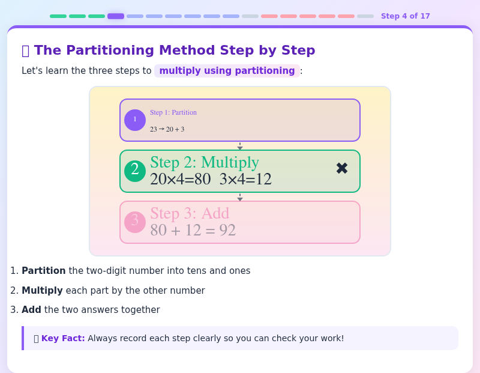The image size is (480, 373).
Task: Dismiss Step 2 using the ✖ icon
Action: pos(342,168)
